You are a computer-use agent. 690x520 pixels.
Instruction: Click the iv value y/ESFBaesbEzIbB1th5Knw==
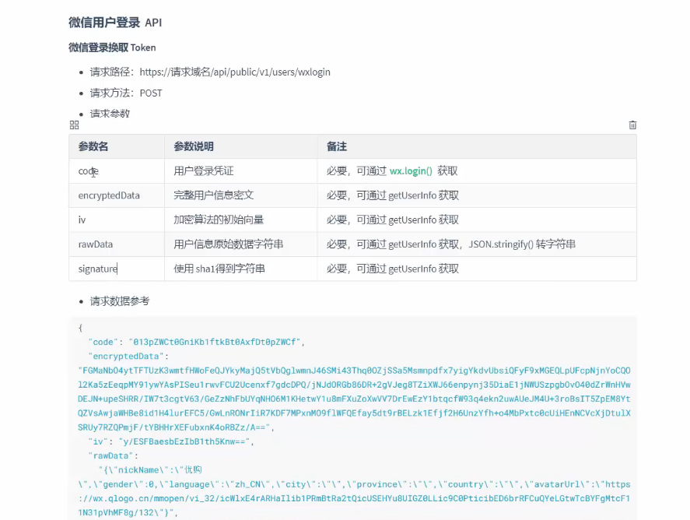point(184,441)
